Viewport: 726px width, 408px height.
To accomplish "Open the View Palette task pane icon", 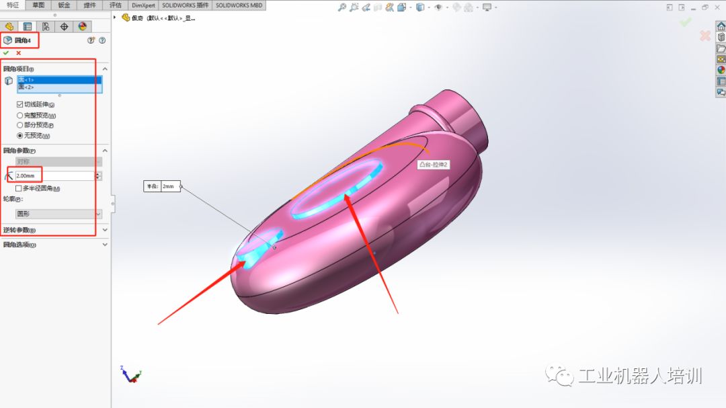I will [721, 59].
